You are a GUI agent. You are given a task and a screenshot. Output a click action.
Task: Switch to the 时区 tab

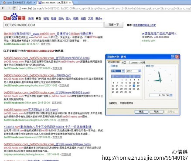124,63
